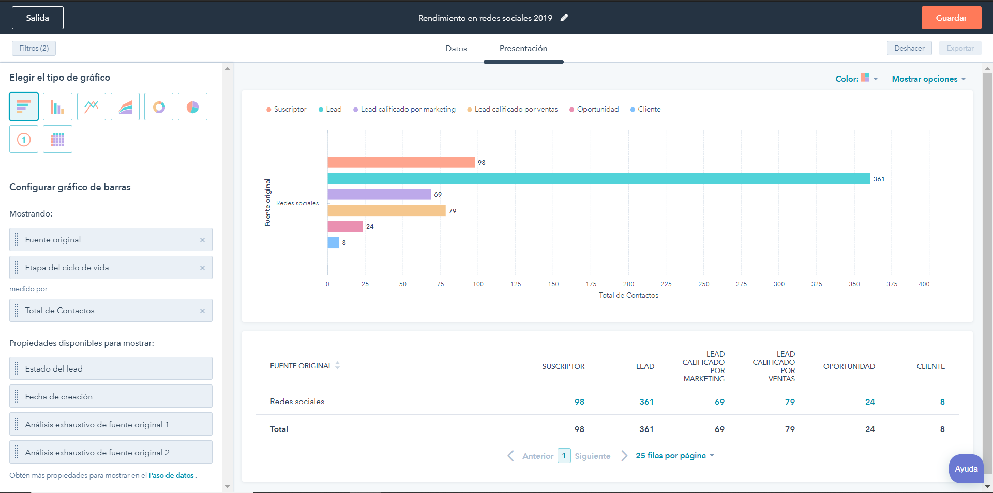The width and height of the screenshot is (993, 493).
Task: Select the vertical column chart type
Action: 57,106
